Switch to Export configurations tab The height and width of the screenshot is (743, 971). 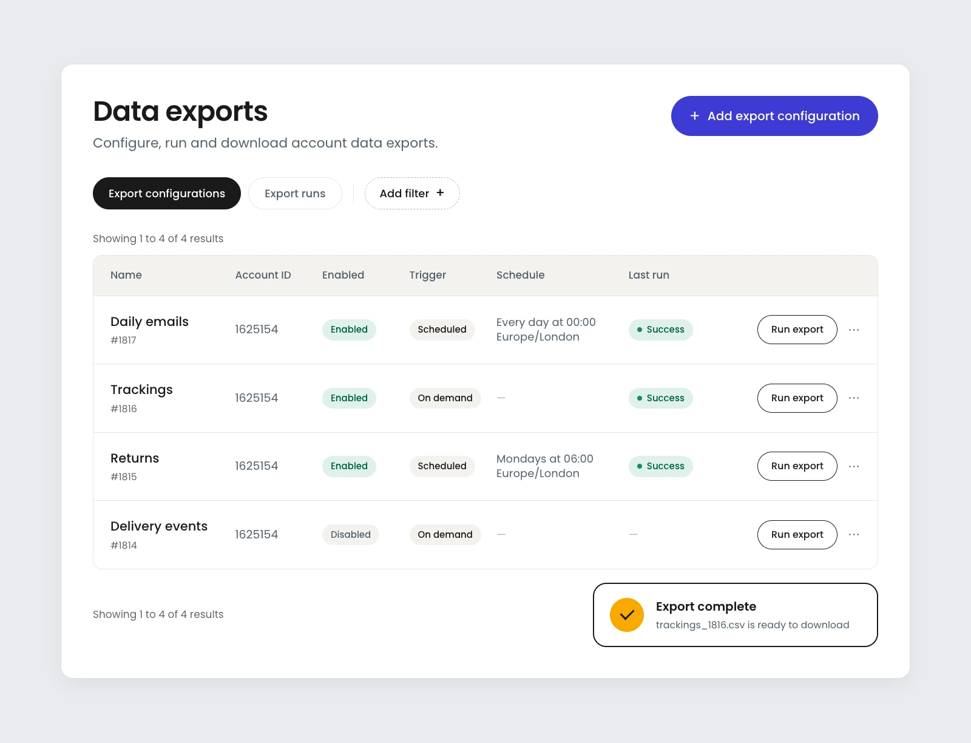pos(167,193)
